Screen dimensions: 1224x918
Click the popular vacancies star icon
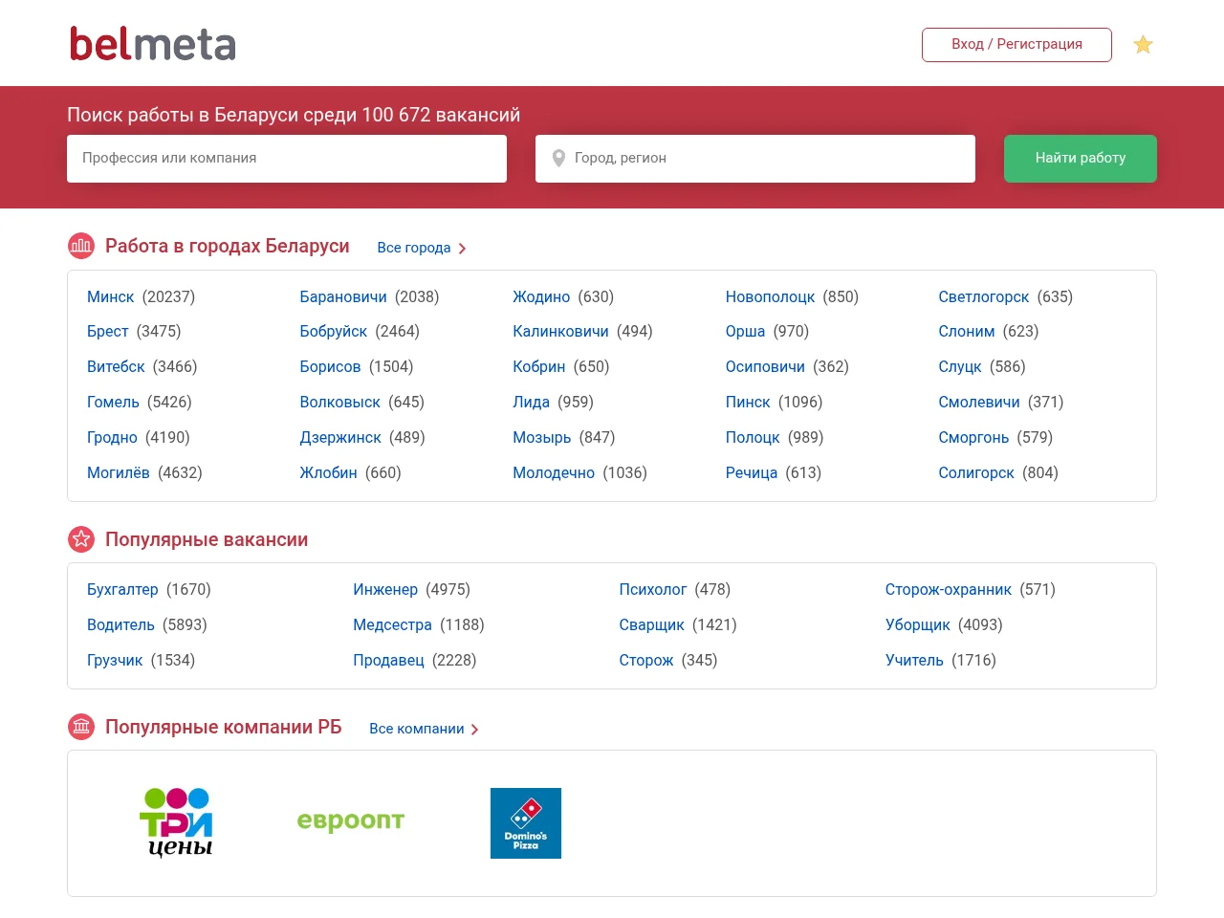pyautogui.click(x=81, y=539)
